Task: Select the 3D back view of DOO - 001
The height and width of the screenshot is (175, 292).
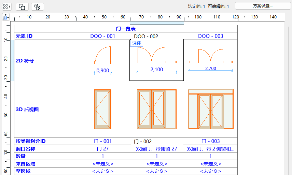Action: 103,109
